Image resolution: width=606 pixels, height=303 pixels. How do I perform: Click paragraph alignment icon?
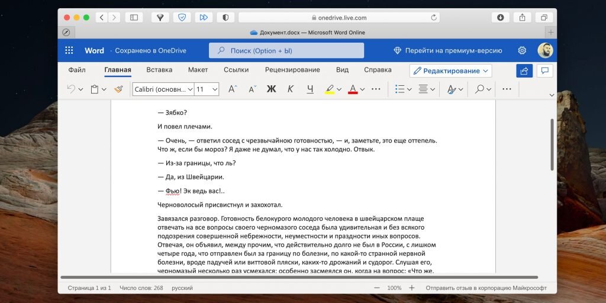423,89
